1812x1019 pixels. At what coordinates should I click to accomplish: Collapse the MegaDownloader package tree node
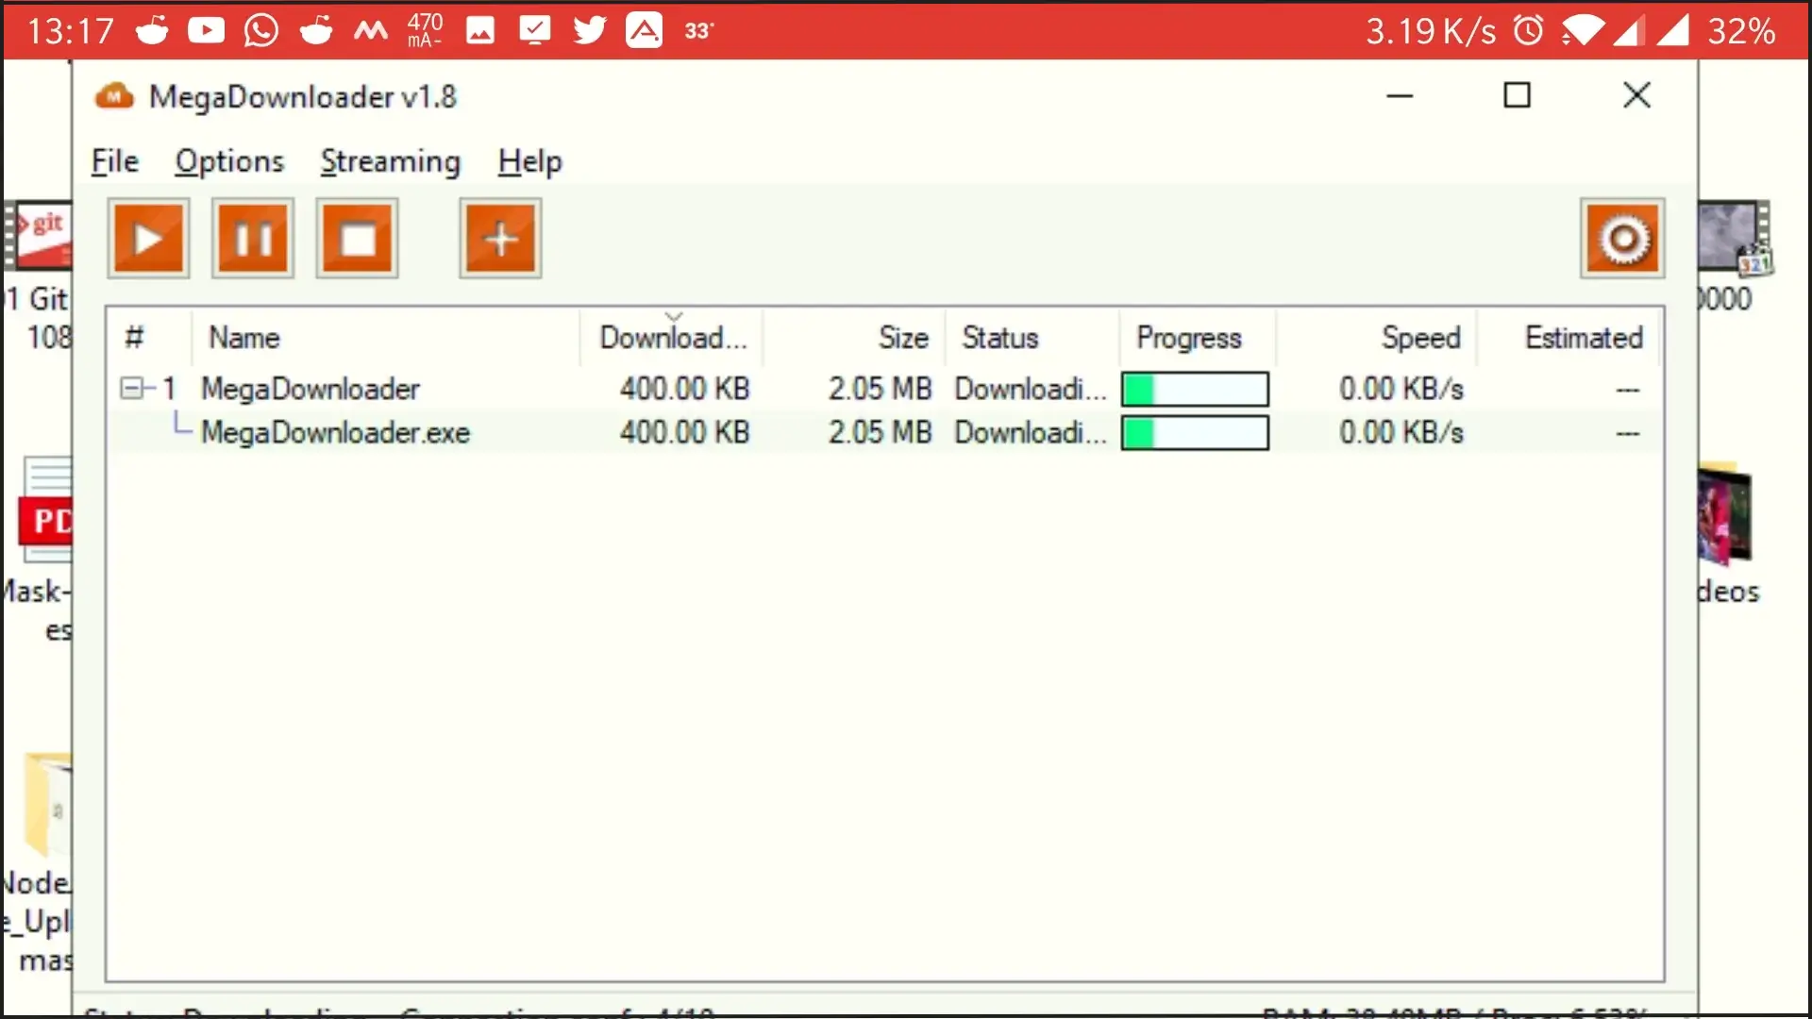click(x=131, y=389)
